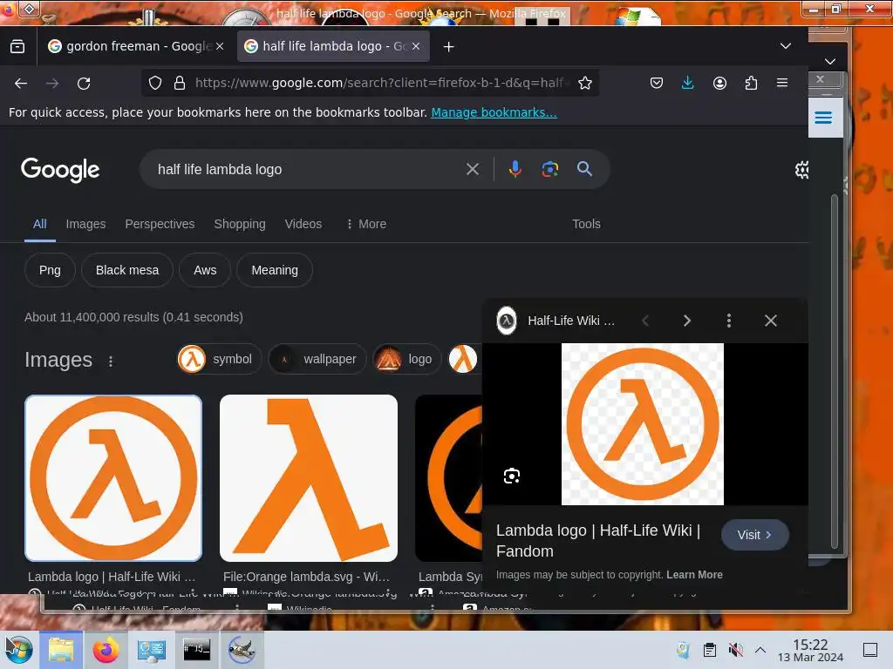The image size is (893, 669).
Task: Click the Png refinement chip
Action: coord(50,270)
